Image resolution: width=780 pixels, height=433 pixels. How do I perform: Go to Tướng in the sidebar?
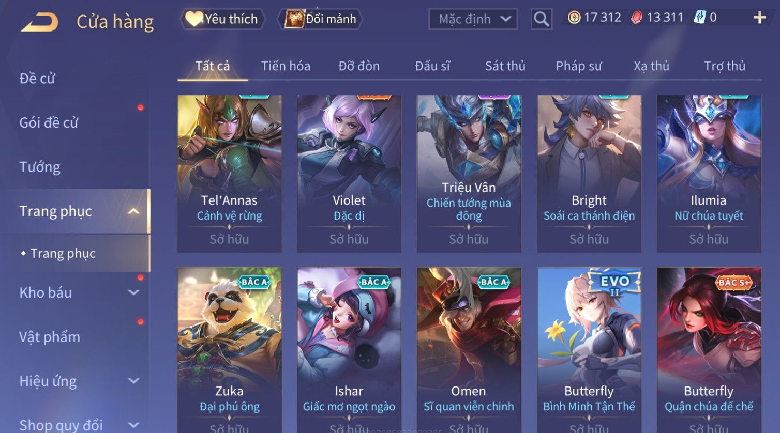40,167
